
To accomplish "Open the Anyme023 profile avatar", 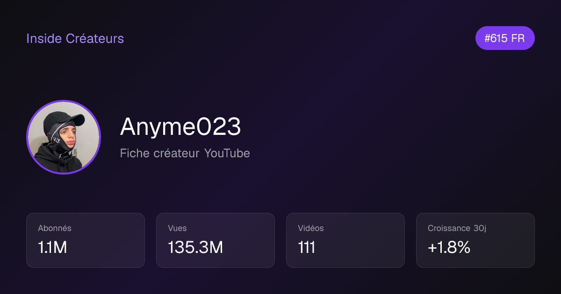I will pos(64,137).
